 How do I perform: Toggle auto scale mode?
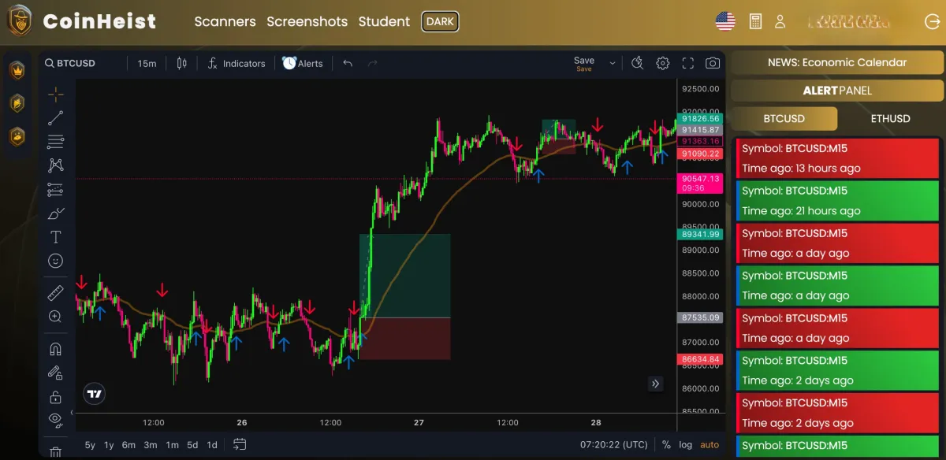[709, 445]
